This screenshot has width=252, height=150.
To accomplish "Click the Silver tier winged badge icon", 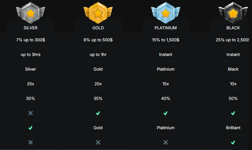I will tap(31, 12).
